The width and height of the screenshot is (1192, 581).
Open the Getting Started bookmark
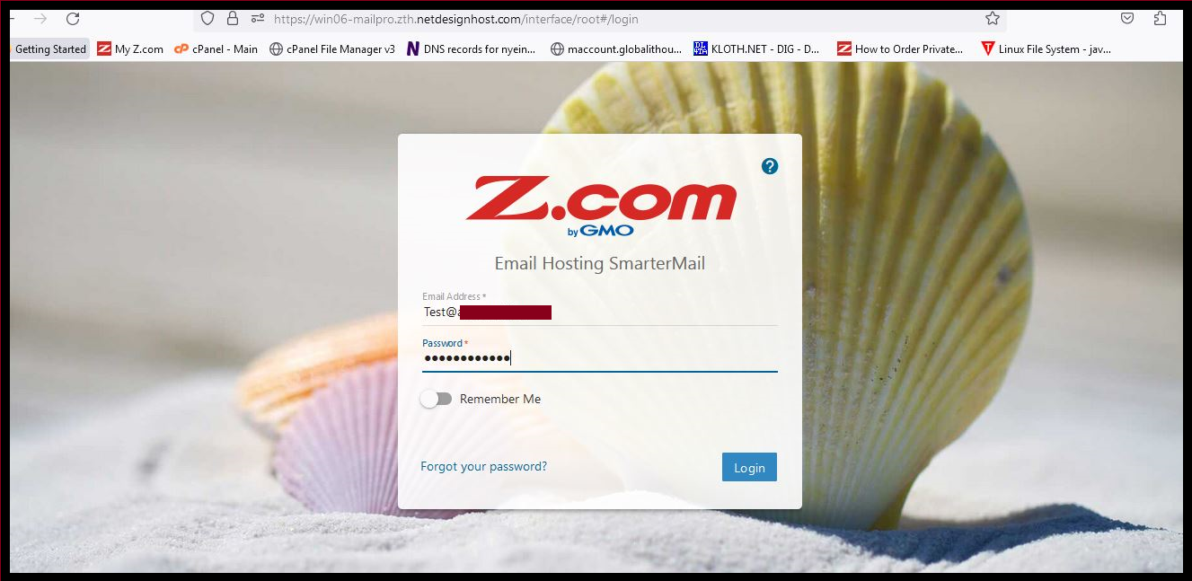click(x=50, y=49)
